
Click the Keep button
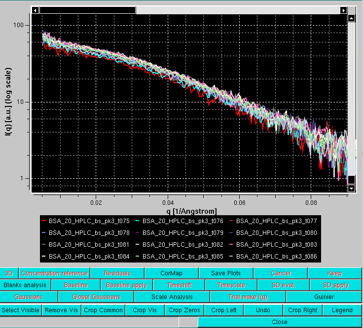click(334, 273)
